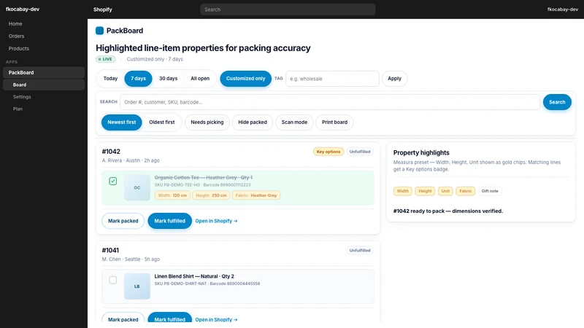Click the tag filter input field
Viewport: 584px width, 328px height.
332,79
